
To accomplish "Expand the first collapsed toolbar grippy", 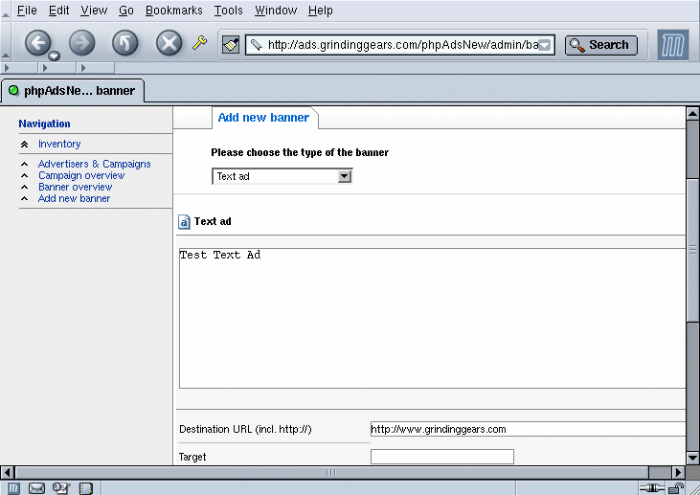I will click(20, 68).
